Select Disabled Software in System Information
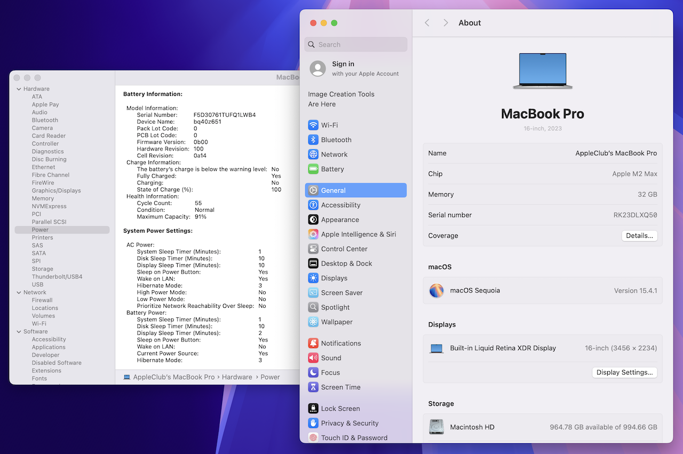Image resolution: width=683 pixels, height=454 pixels. (x=57, y=363)
